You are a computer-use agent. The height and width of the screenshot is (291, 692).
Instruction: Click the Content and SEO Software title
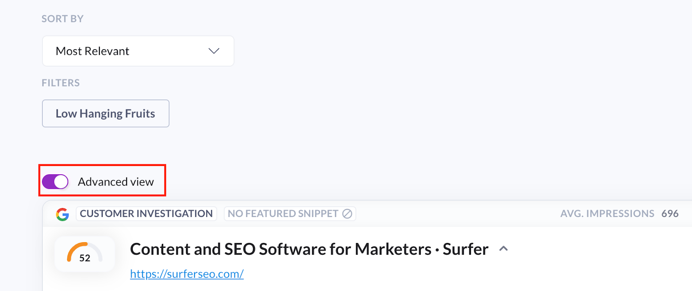309,249
